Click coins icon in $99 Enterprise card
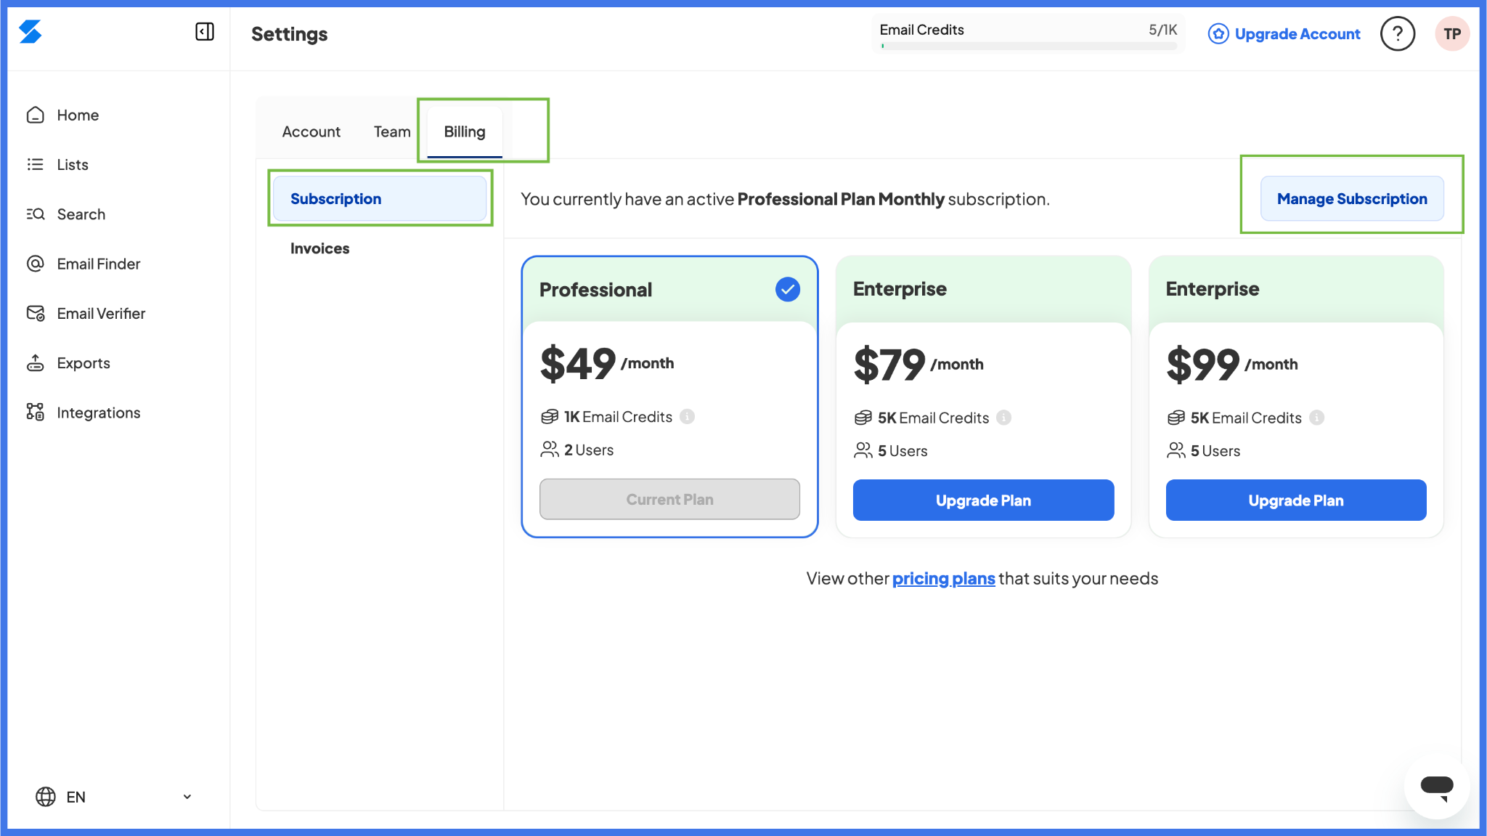The image size is (1487, 836). coord(1176,417)
